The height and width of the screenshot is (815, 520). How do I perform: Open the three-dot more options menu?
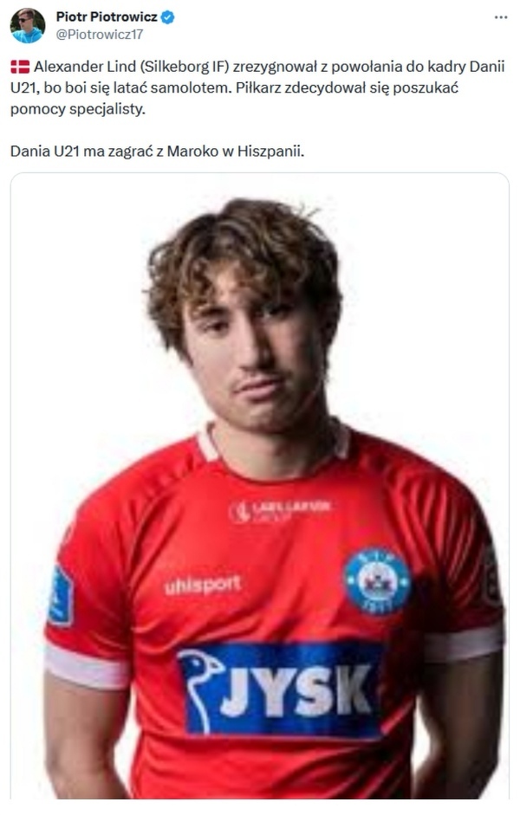[x=501, y=17]
